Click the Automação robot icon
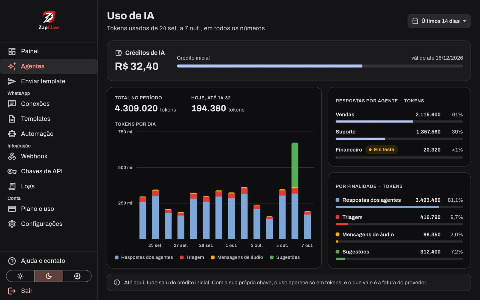Image resolution: width=480 pixels, height=300 pixels. point(12,134)
